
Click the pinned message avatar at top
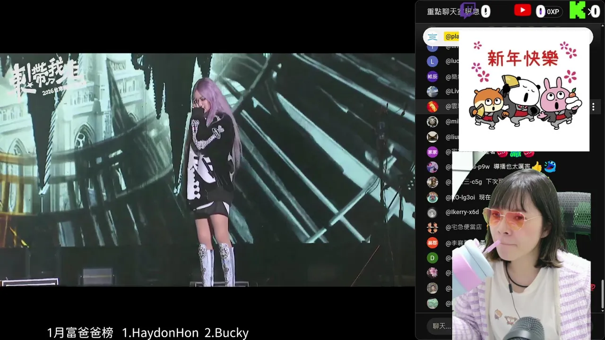click(x=432, y=37)
